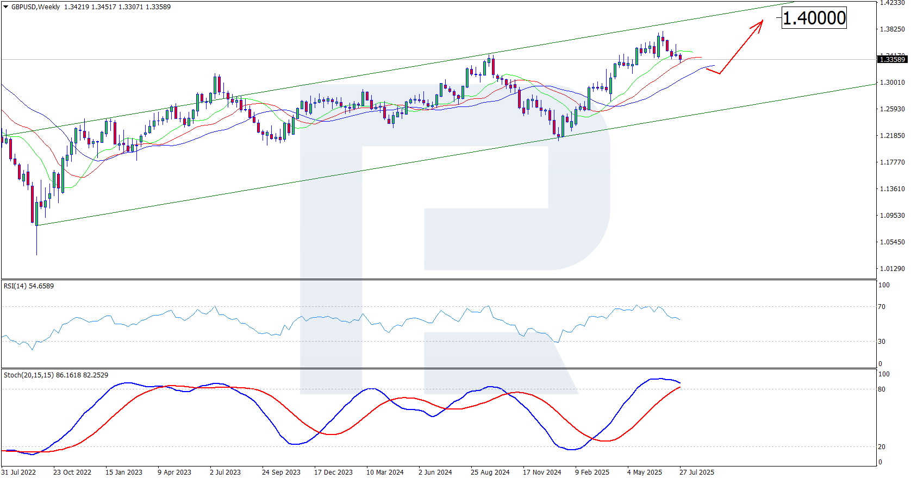The height and width of the screenshot is (479, 911).
Task: Click the 27 Jul 2025 date label
Action: pos(697,472)
